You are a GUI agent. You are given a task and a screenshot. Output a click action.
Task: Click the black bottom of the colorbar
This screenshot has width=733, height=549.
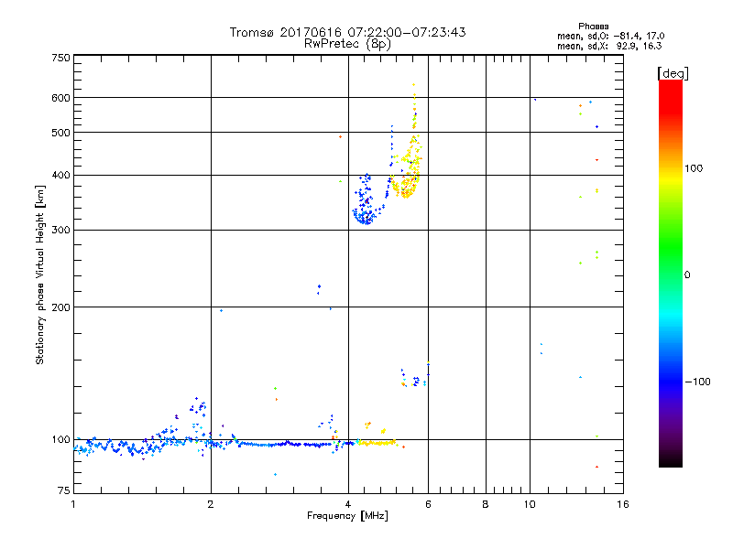(x=671, y=460)
